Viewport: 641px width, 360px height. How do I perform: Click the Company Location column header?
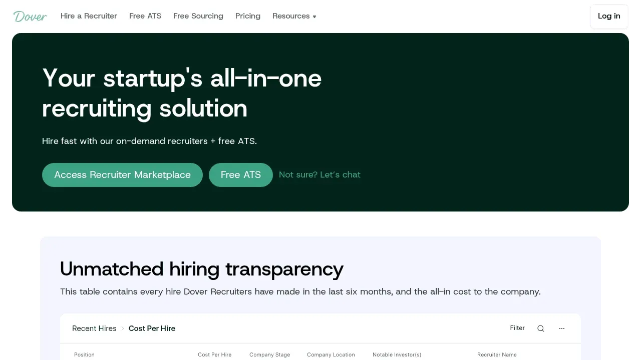331,354
